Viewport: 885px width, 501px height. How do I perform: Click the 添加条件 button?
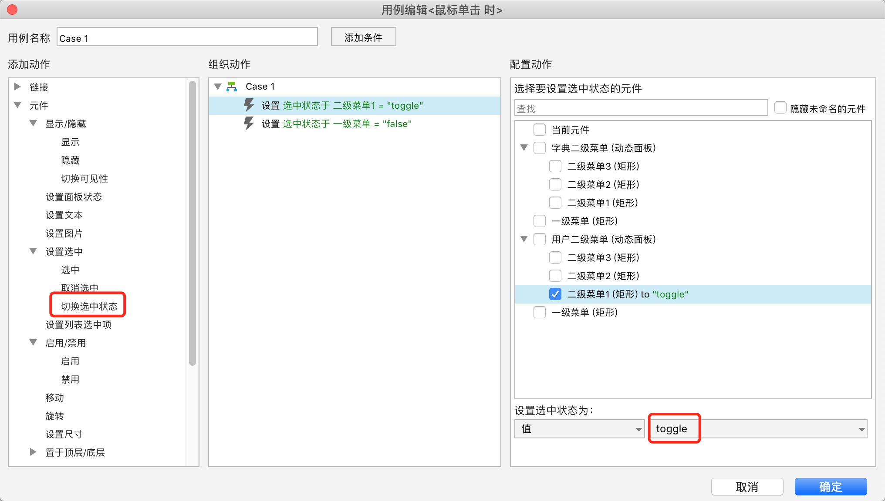coord(363,37)
